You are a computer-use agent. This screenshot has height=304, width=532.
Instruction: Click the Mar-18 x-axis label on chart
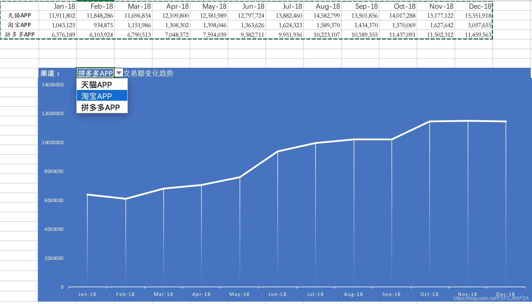coord(163,294)
